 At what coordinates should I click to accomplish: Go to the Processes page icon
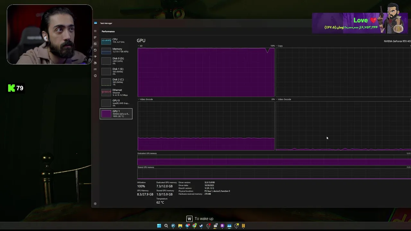[95, 38]
